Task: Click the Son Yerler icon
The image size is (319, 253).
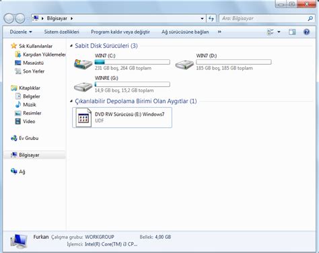Action: click(x=18, y=71)
